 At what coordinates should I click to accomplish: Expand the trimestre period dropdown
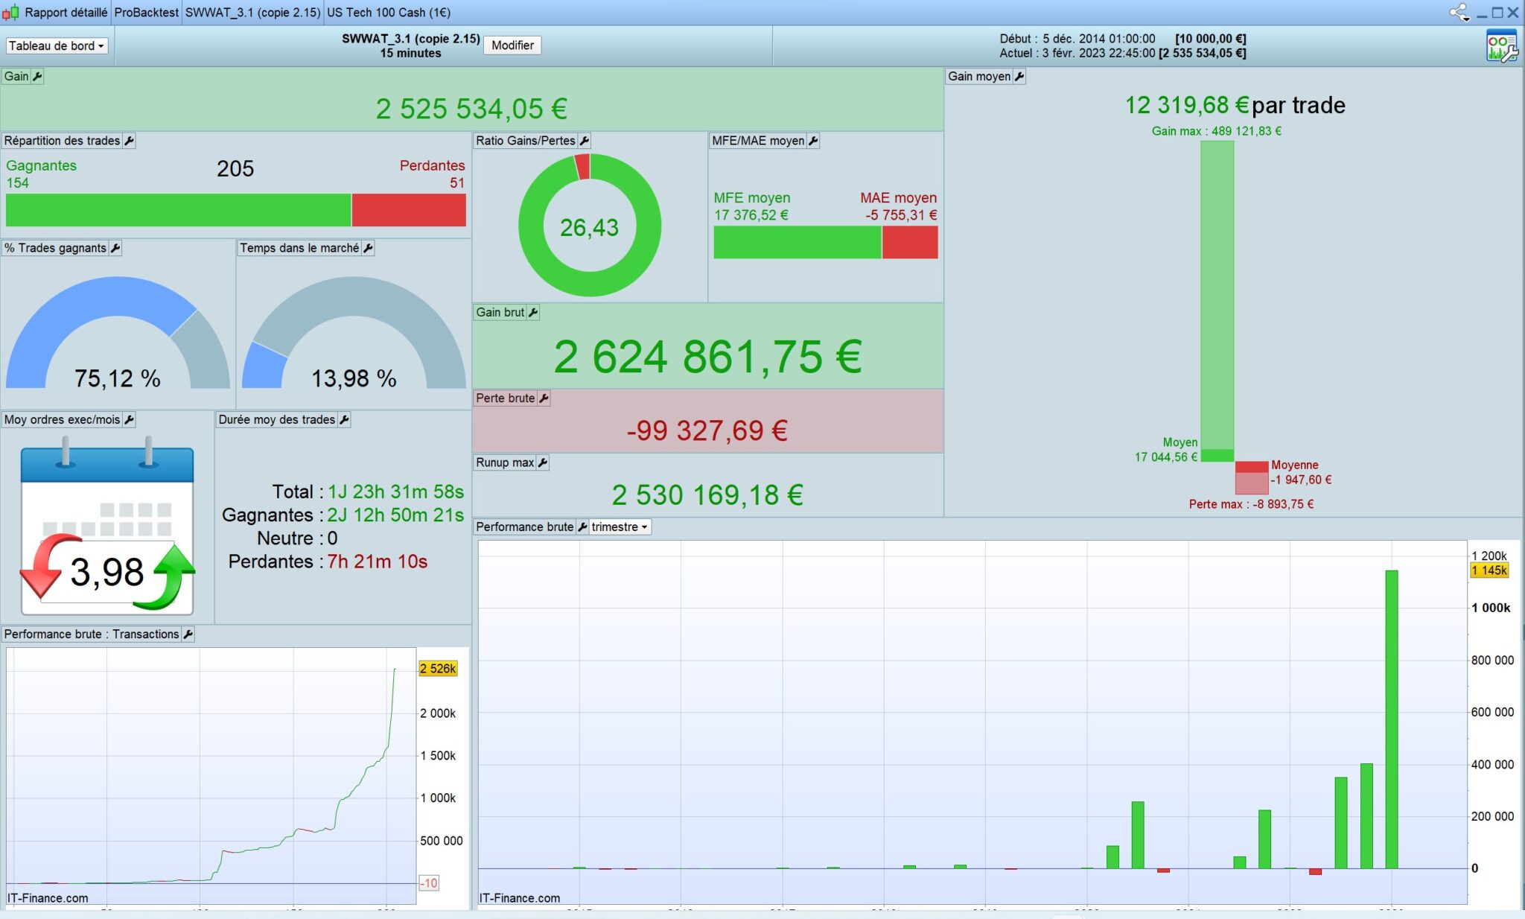[620, 527]
